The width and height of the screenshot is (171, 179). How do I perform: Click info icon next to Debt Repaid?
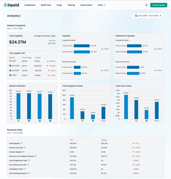tap(21, 143)
